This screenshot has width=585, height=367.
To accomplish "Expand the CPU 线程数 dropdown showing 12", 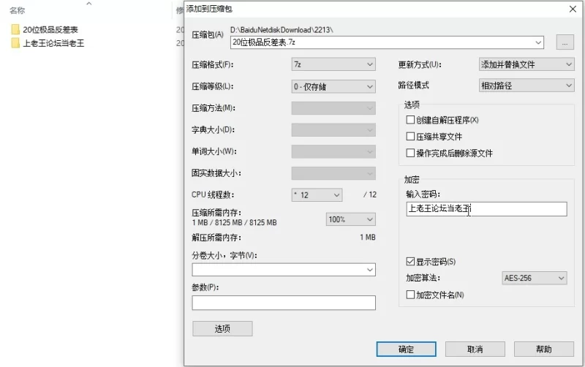I will (x=317, y=195).
